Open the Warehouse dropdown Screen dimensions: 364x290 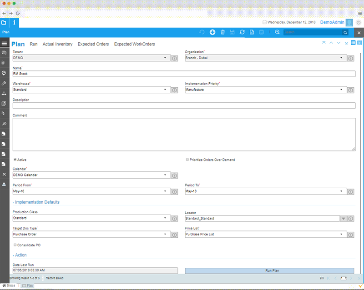pyautogui.click(x=165, y=90)
